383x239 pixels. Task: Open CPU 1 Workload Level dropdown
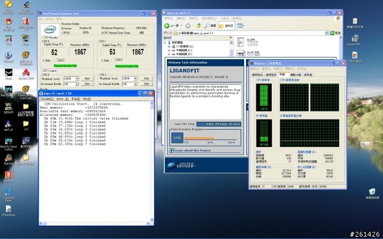coord(135,78)
